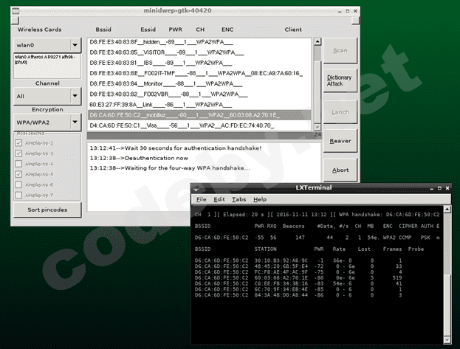Click the network list scroll-down arrow
The height and width of the screenshot is (349, 460).
click(316, 127)
